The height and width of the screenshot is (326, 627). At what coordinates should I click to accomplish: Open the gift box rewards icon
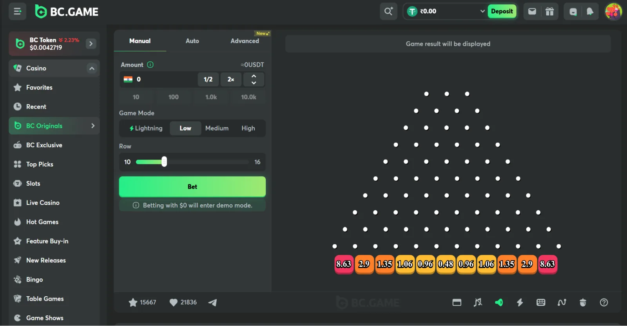point(549,11)
